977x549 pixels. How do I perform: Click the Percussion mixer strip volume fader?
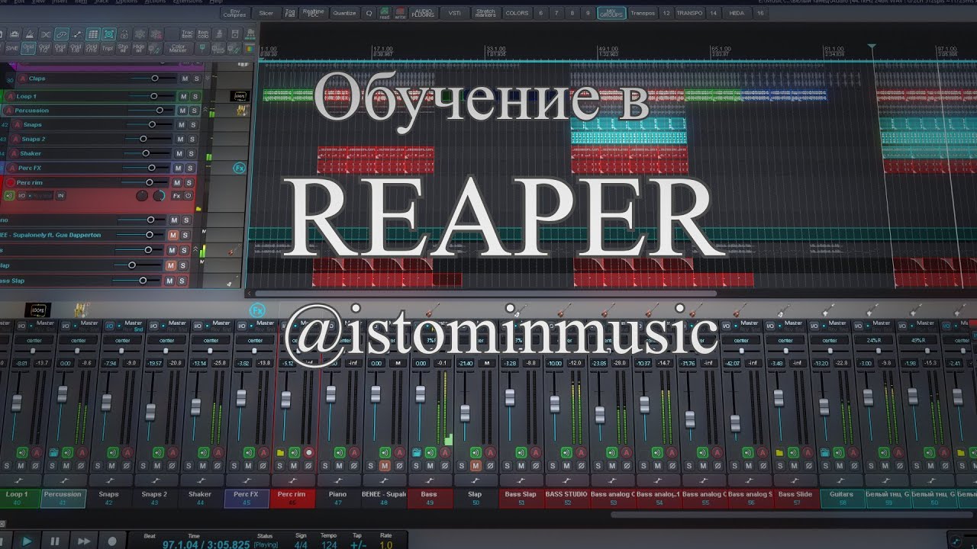pyautogui.click(x=62, y=394)
